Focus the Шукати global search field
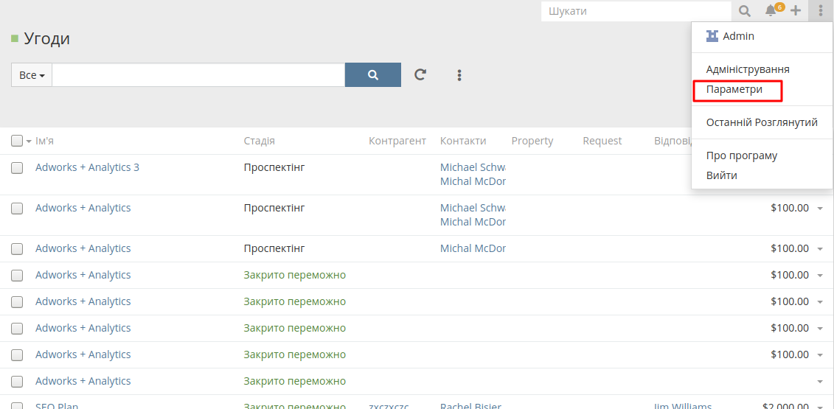The image size is (834, 409). [x=636, y=11]
